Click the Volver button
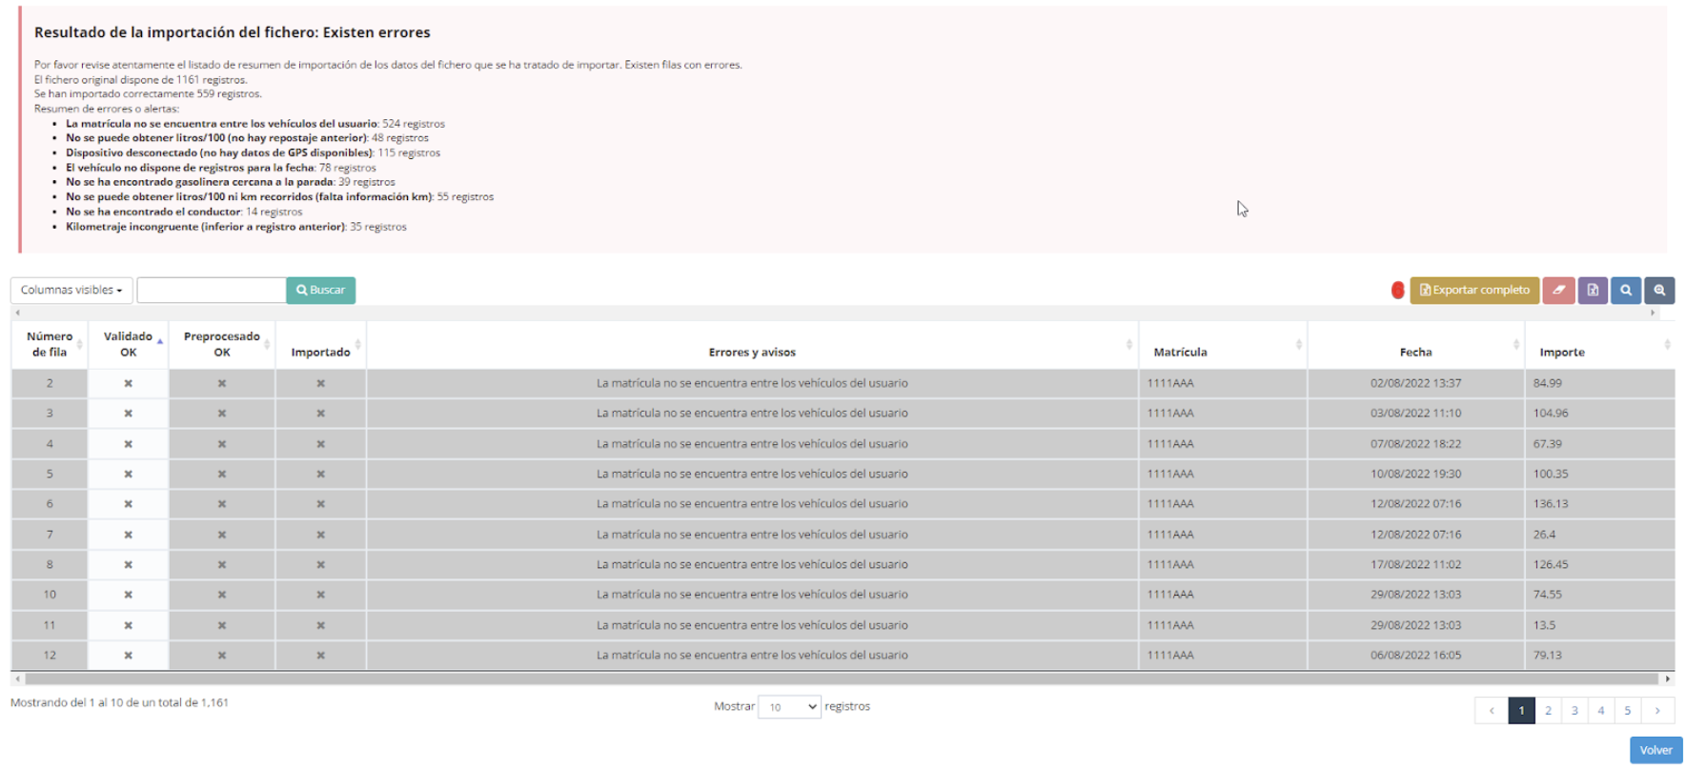This screenshot has height=770, width=1706. [1655, 750]
